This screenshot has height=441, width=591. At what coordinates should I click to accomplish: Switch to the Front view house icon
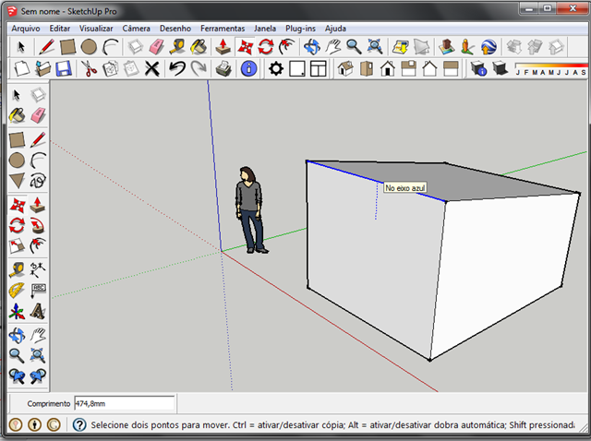[388, 69]
